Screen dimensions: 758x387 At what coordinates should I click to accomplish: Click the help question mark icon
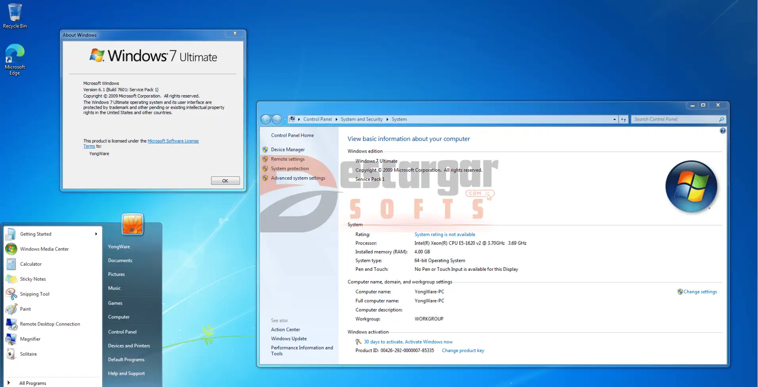pos(723,131)
